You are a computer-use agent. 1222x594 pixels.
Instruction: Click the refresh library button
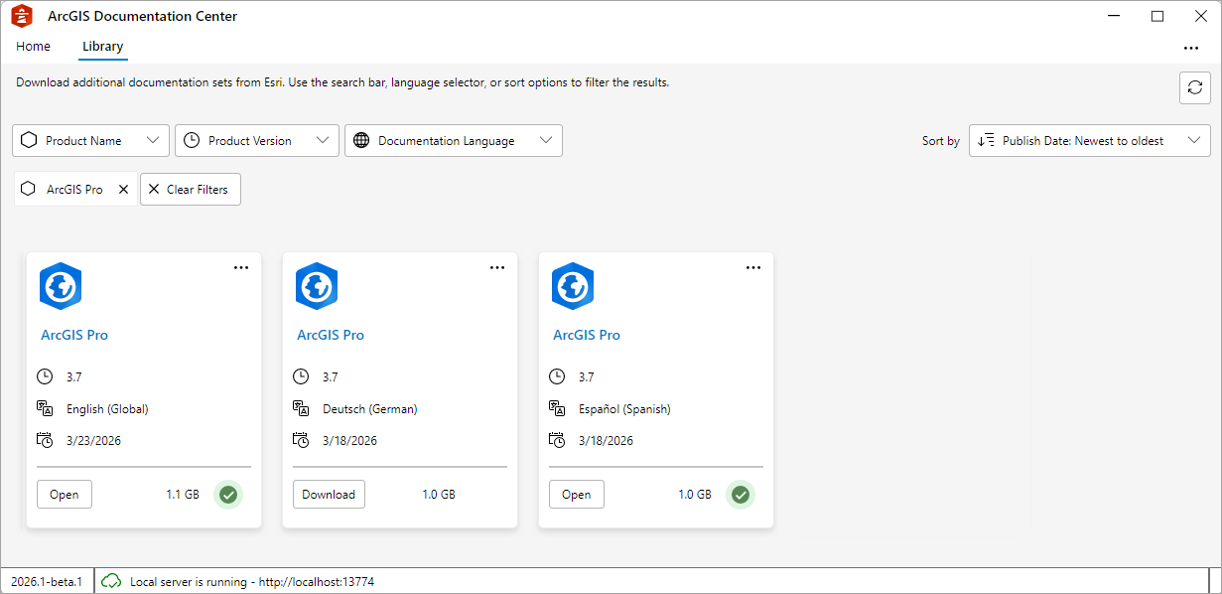click(x=1195, y=87)
